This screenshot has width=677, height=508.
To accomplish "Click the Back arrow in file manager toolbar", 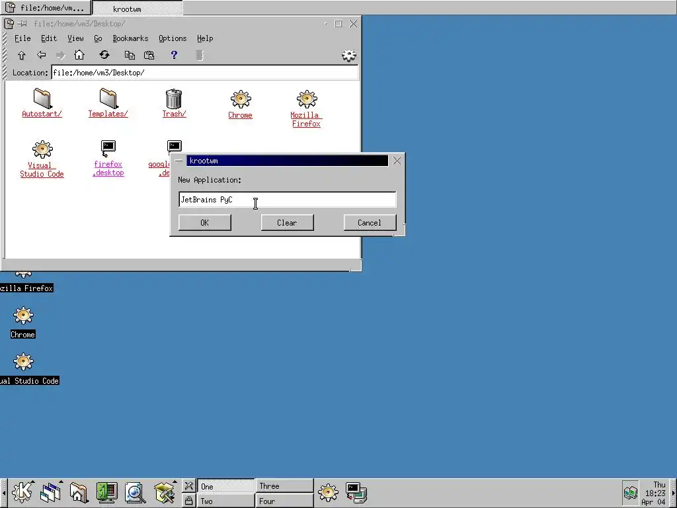I will pos(42,55).
